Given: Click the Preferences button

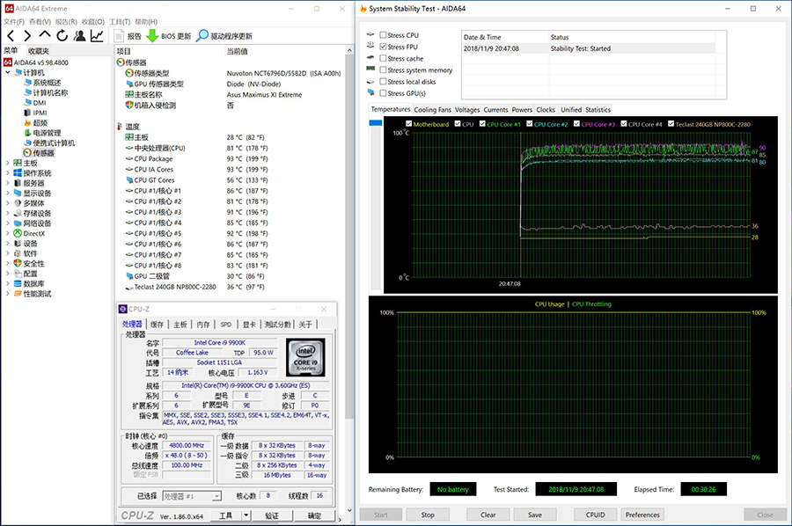Looking at the screenshot, I should (642, 515).
